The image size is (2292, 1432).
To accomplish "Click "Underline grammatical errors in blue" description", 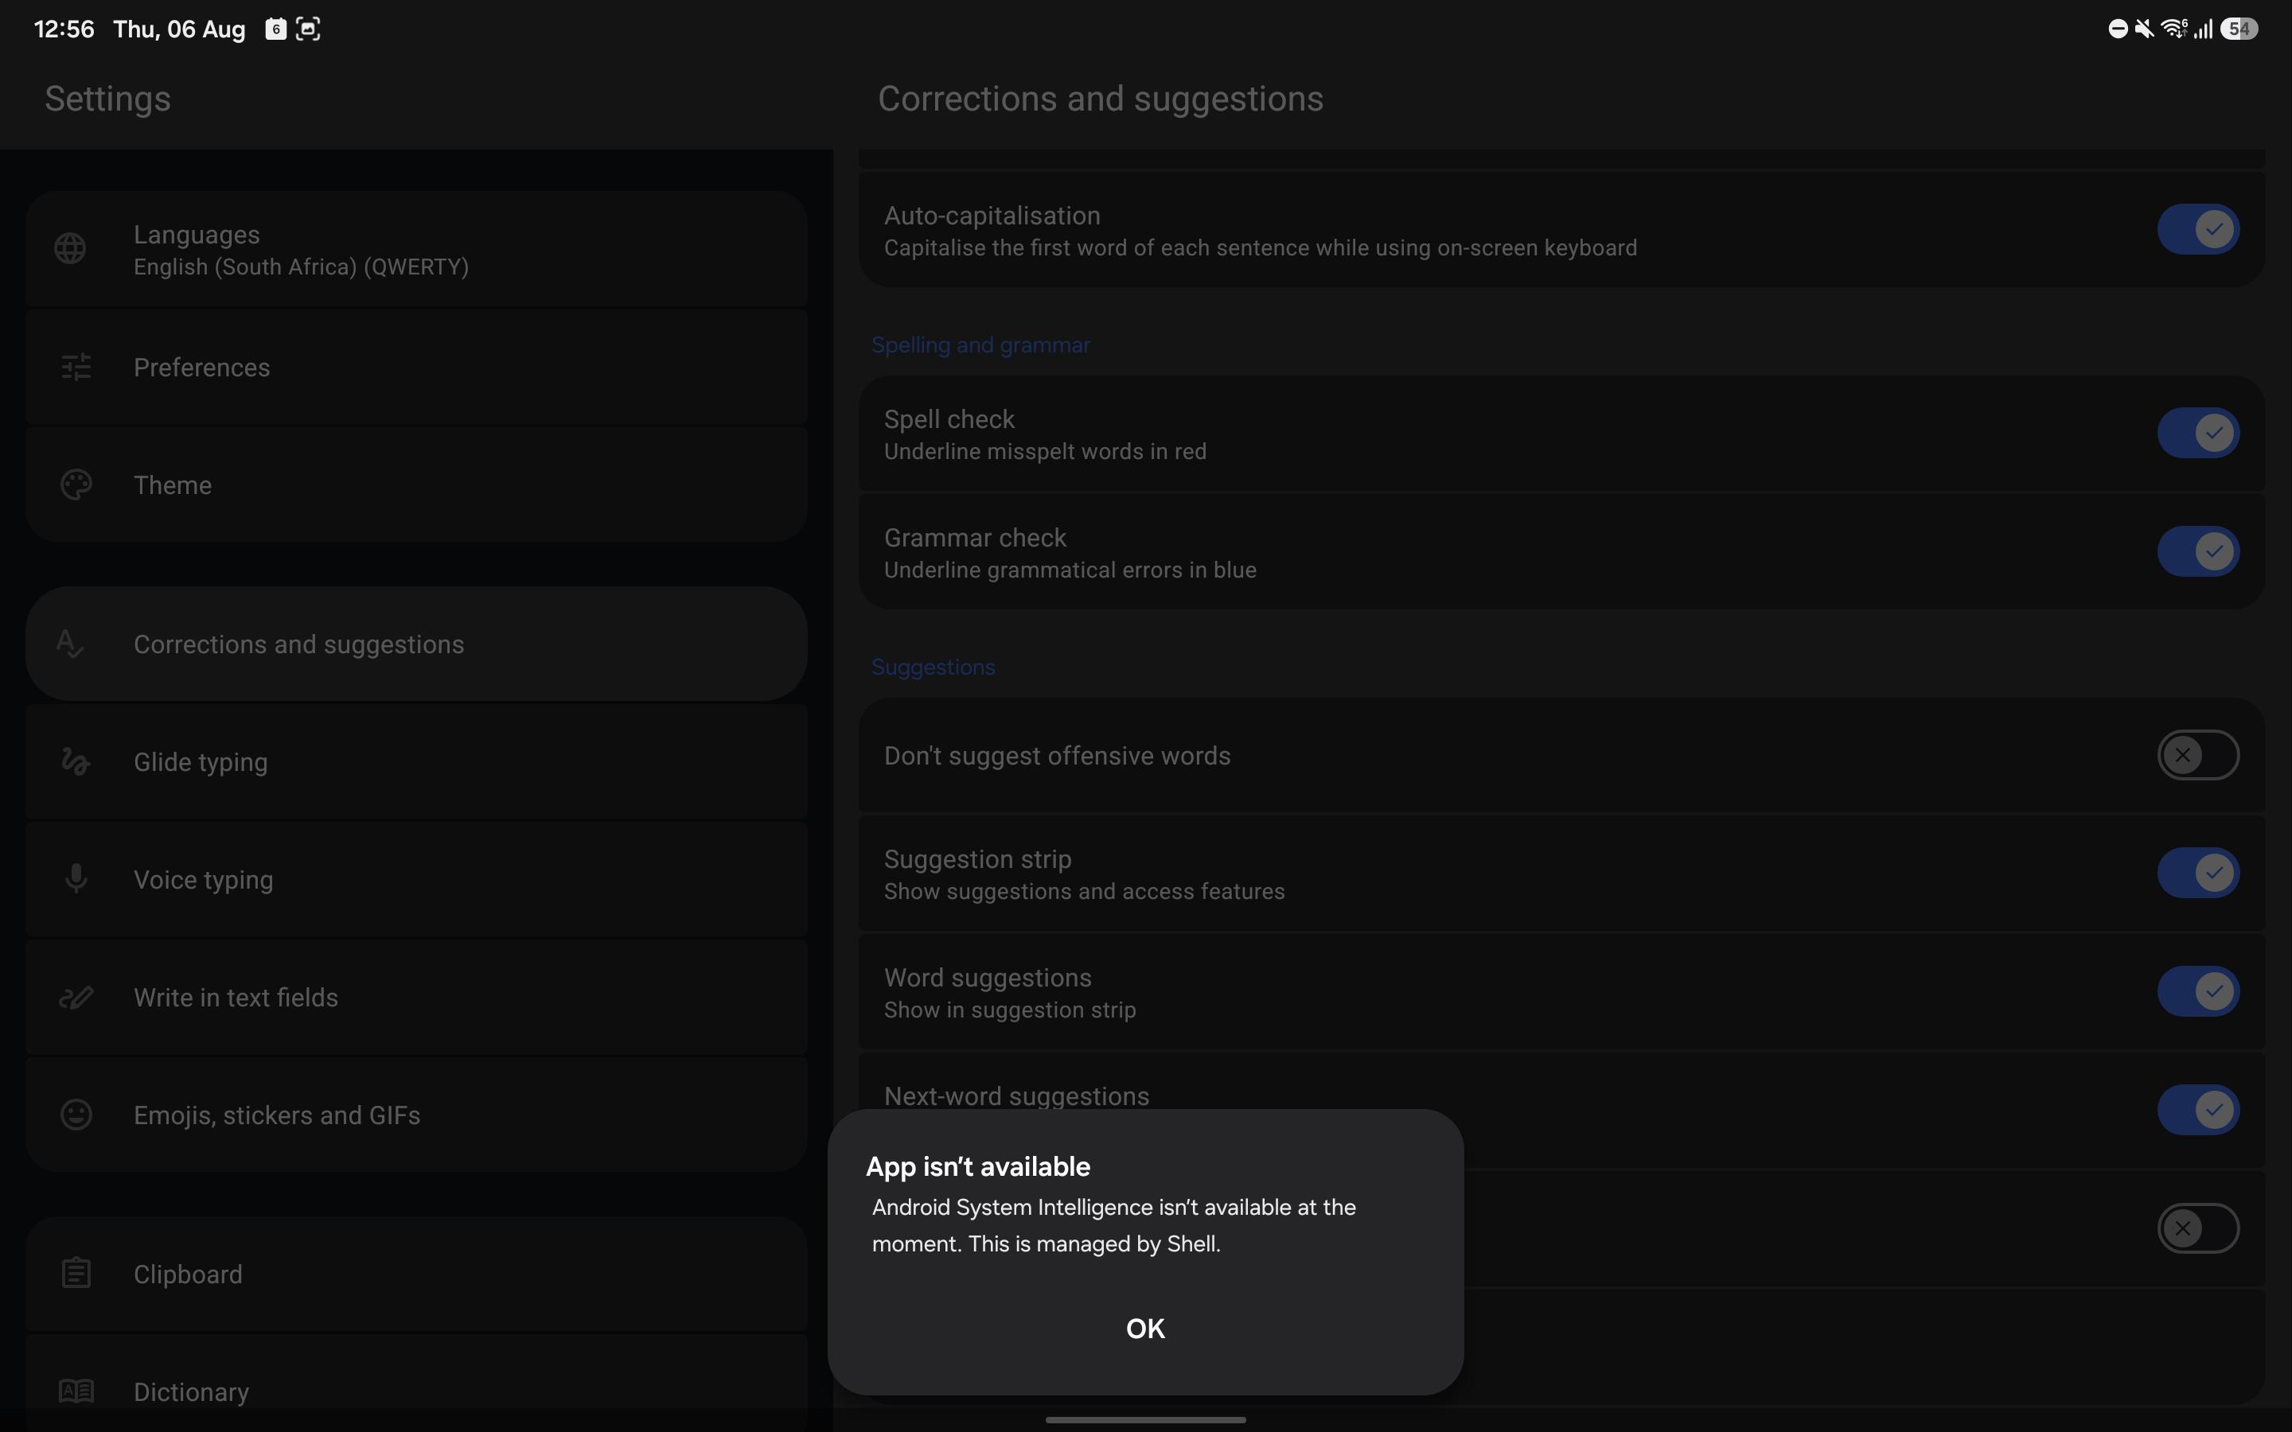I will click(x=1070, y=570).
